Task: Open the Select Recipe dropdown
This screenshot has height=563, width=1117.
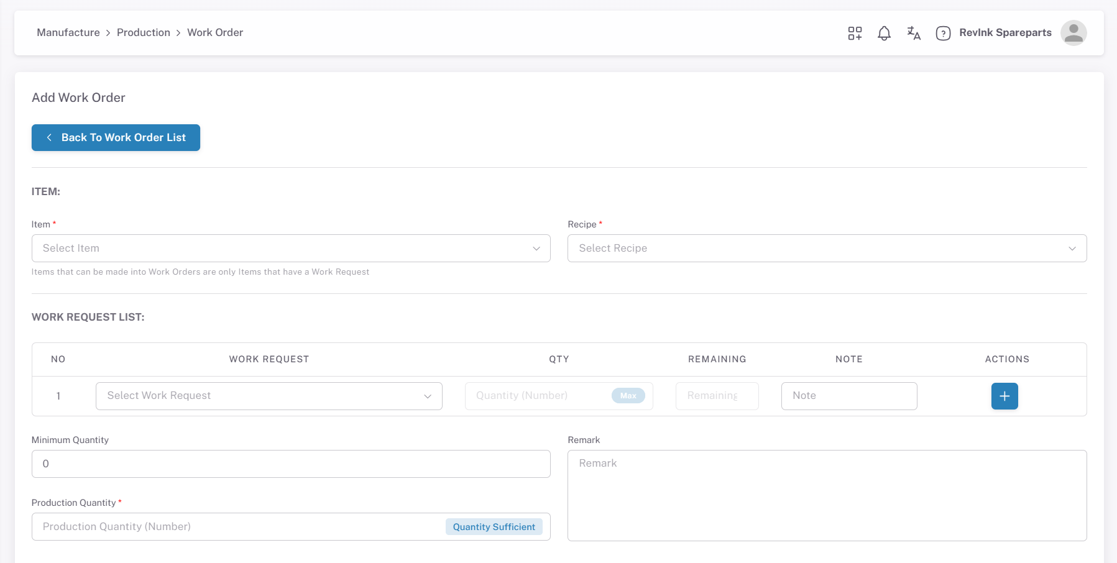Action: (x=827, y=248)
